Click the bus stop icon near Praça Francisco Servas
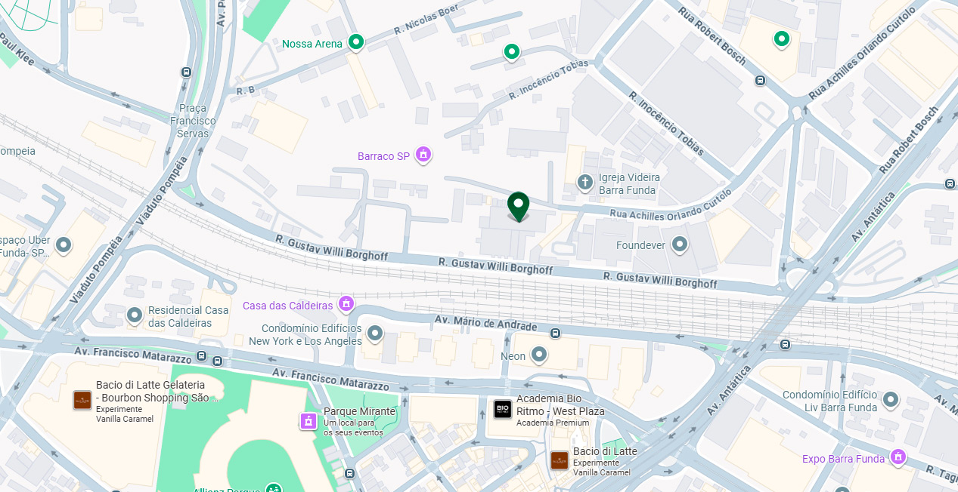The width and height of the screenshot is (958, 492). pos(186,72)
